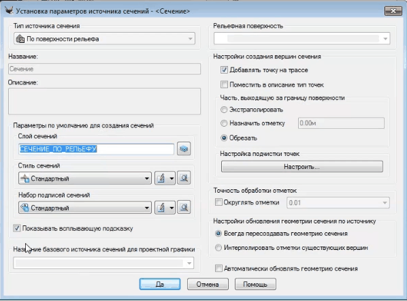Select Экстраполировать radio button

(224, 110)
